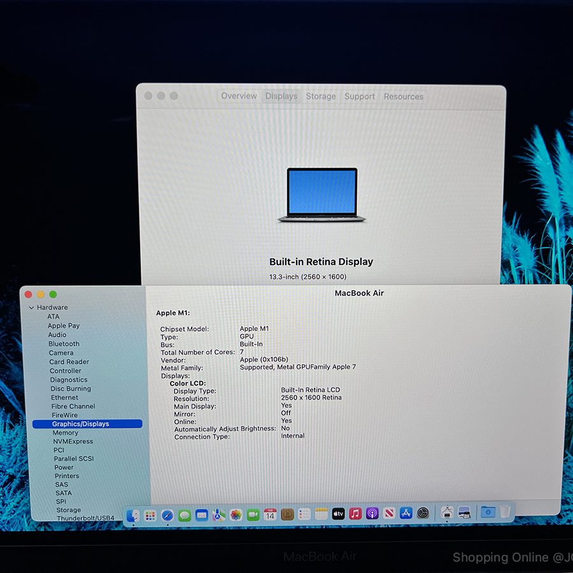The height and width of the screenshot is (573, 573).
Task: Open Memory in the Hardware sidebar
Action: pyautogui.click(x=66, y=433)
